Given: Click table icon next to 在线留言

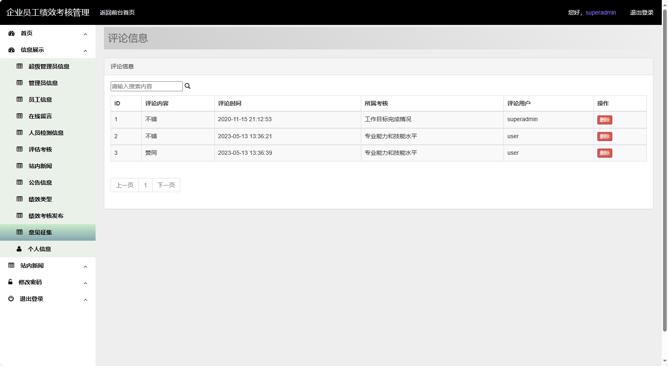Looking at the screenshot, I should pos(20,116).
